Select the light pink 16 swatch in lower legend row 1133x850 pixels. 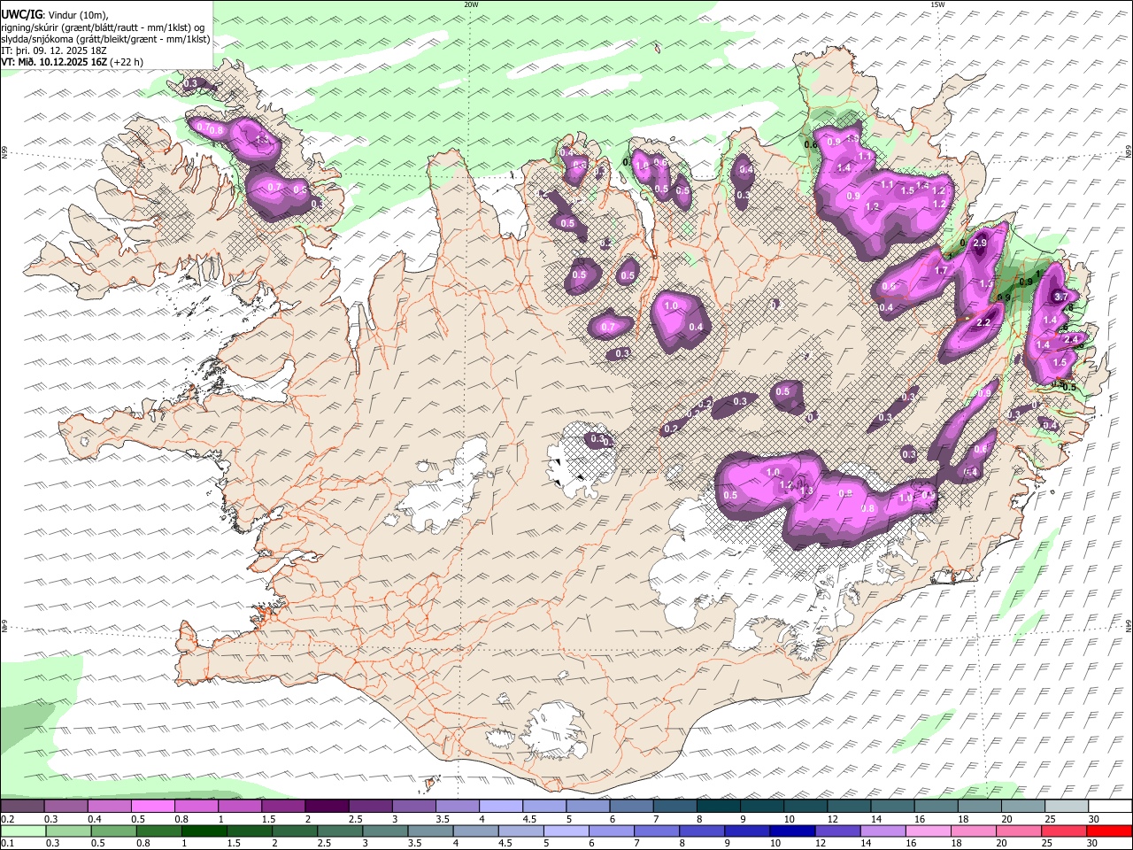tap(929, 831)
